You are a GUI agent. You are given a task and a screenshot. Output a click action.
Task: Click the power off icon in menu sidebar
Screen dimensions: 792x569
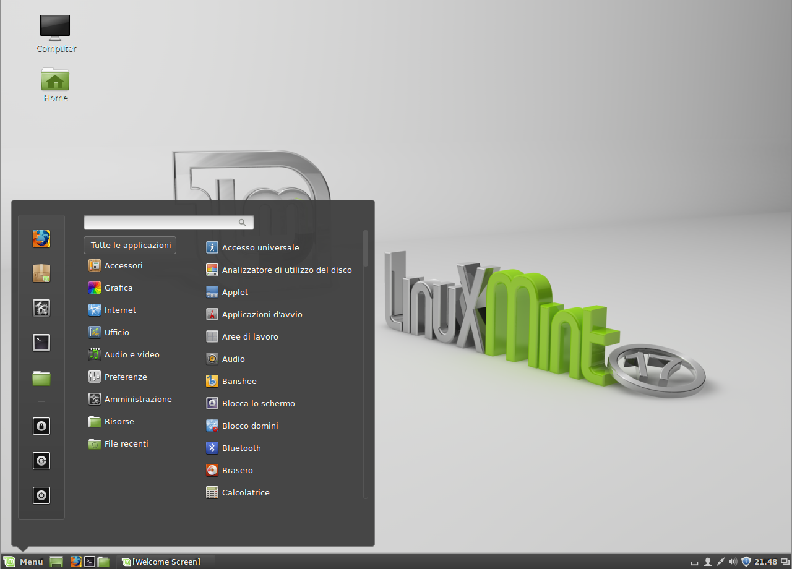click(41, 495)
